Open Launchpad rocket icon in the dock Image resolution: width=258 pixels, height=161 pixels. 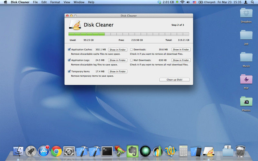coord(31,151)
